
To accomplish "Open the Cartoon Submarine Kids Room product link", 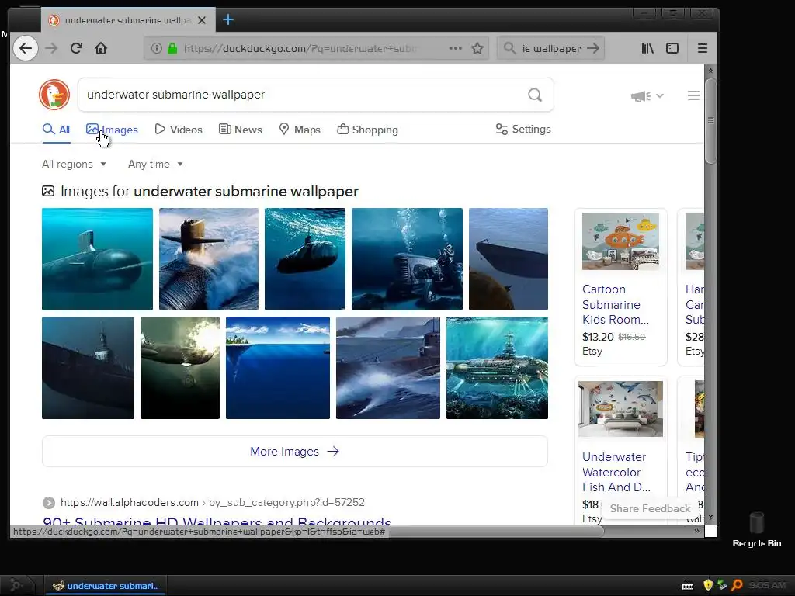I will pos(616,304).
